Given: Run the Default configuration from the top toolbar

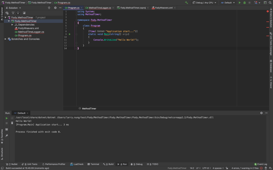Looking at the screenshot, I should click(x=240, y=3).
